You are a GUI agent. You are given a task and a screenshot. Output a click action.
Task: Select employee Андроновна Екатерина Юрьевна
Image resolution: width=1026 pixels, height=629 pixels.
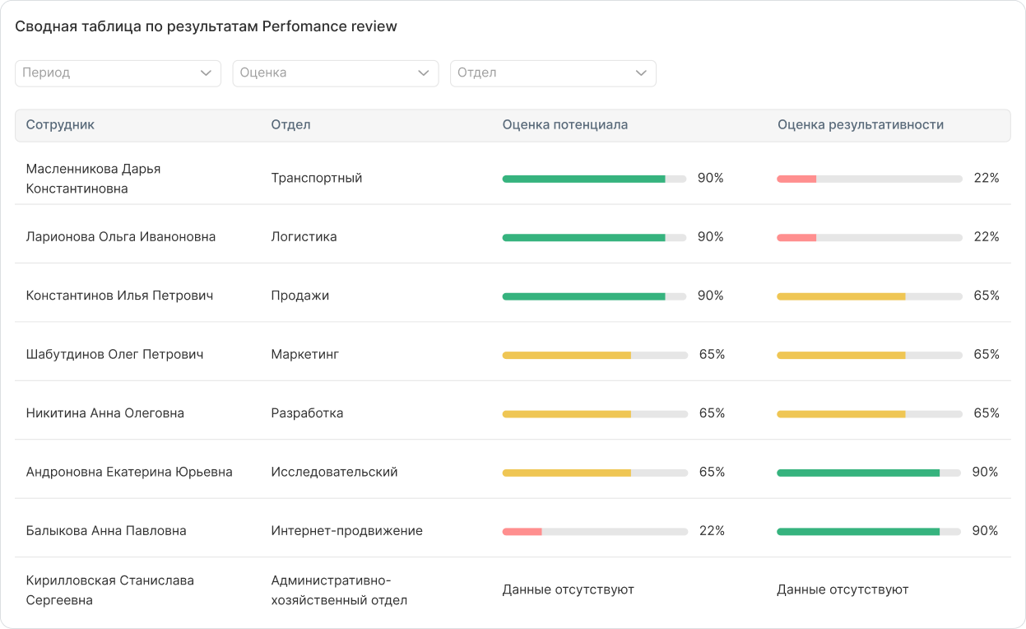129,473
